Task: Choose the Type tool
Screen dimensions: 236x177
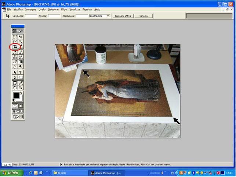Action: click(x=21, y=72)
